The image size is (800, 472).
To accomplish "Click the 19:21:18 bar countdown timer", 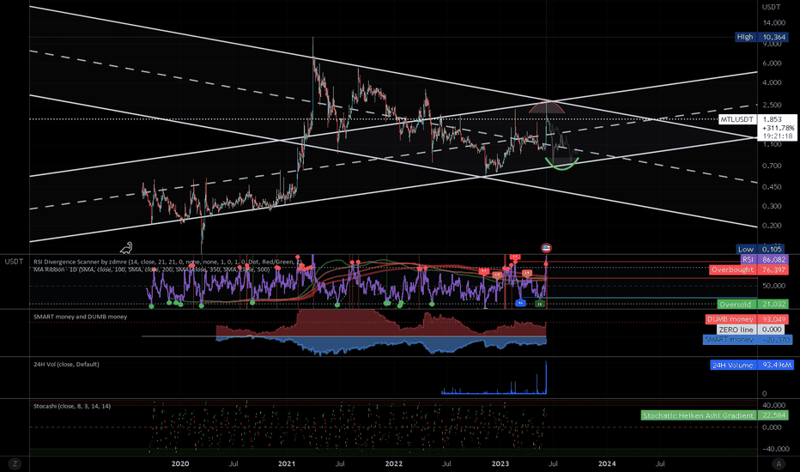I will pyautogui.click(x=778, y=136).
